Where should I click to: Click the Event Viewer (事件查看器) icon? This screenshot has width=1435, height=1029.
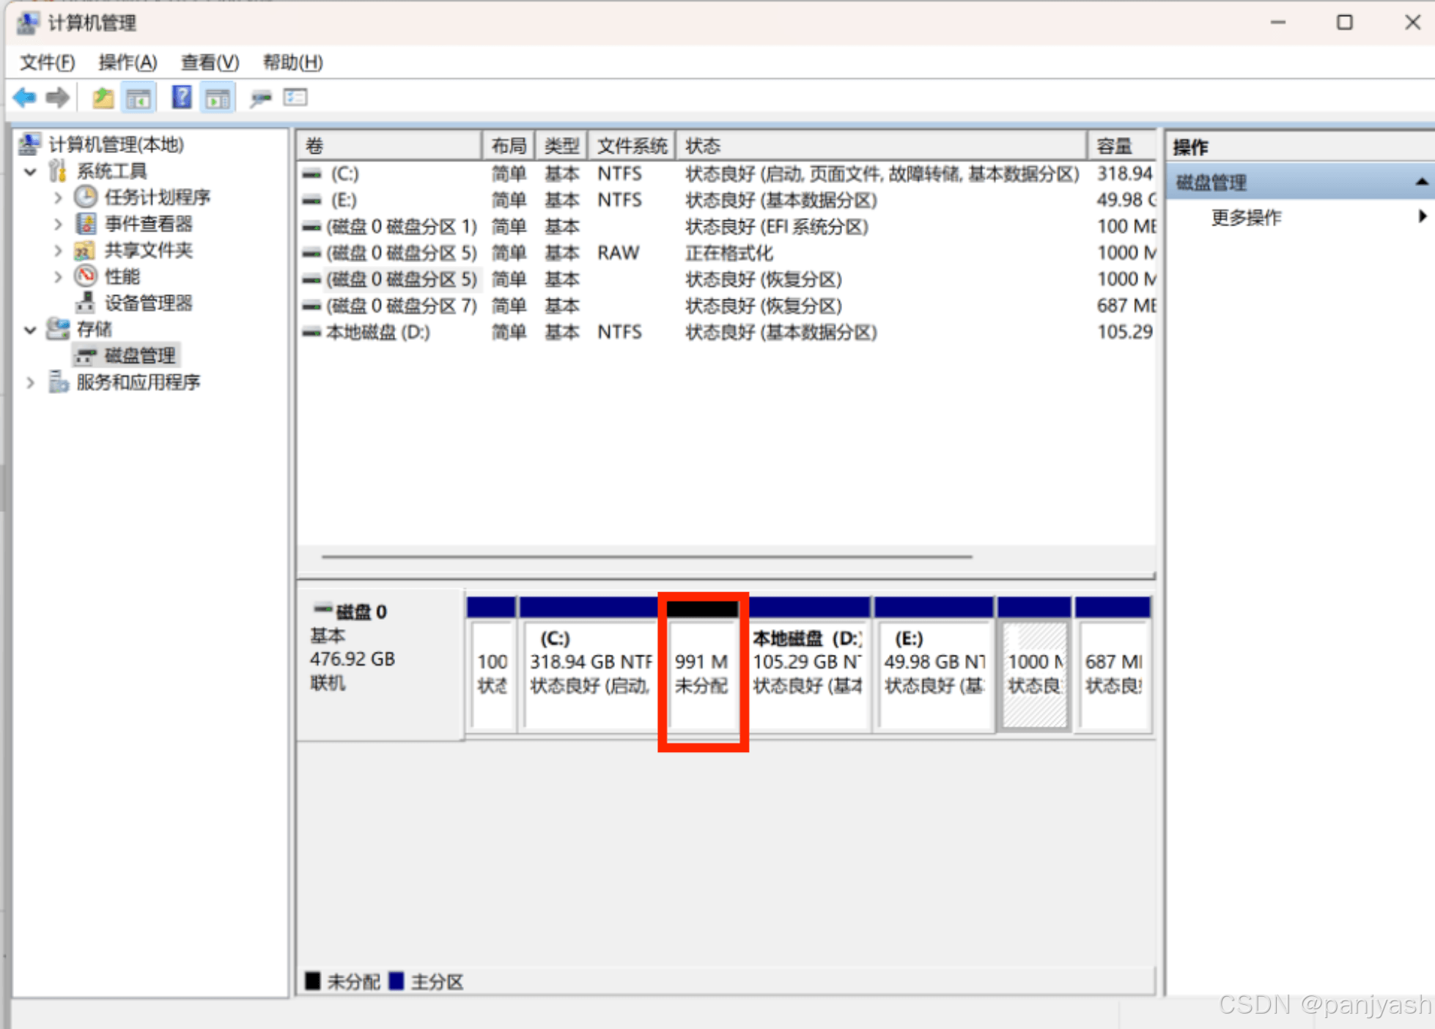click(86, 223)
